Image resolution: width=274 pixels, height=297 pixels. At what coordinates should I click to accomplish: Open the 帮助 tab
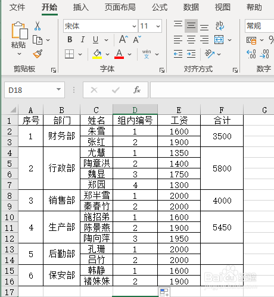point(254,7)
